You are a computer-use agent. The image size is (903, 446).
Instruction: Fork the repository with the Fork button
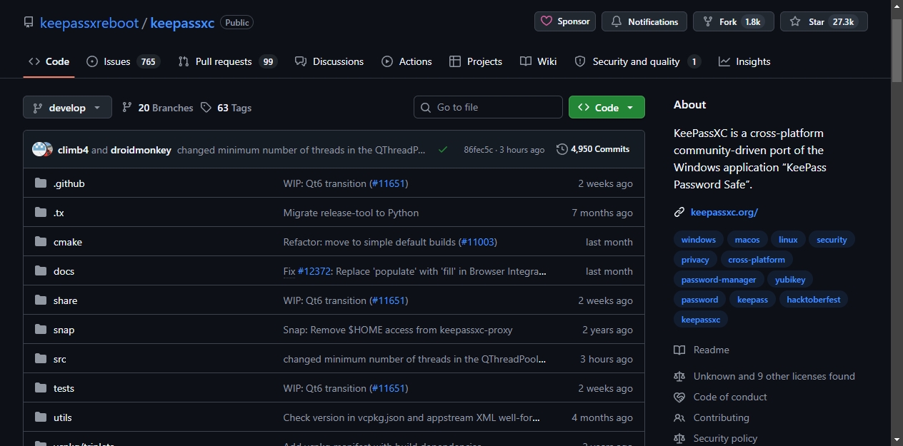tap(734, 21)
